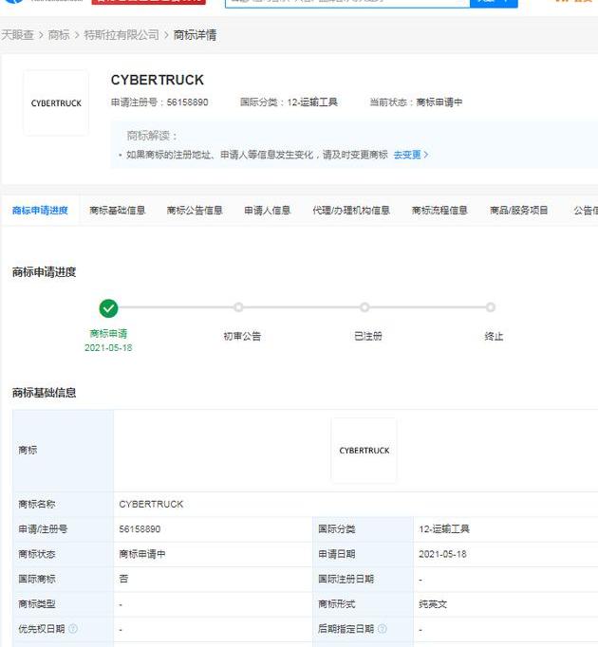The image size is (598, 647).
Task: Click 当前状态 商标申请中 text
Action: pyautogui.click(x=416, y=102)
